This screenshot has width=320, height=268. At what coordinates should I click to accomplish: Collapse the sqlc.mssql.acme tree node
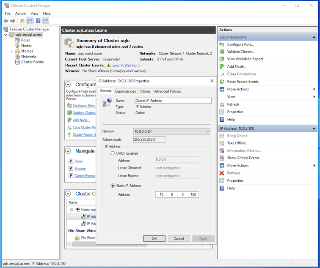[6, 35]
